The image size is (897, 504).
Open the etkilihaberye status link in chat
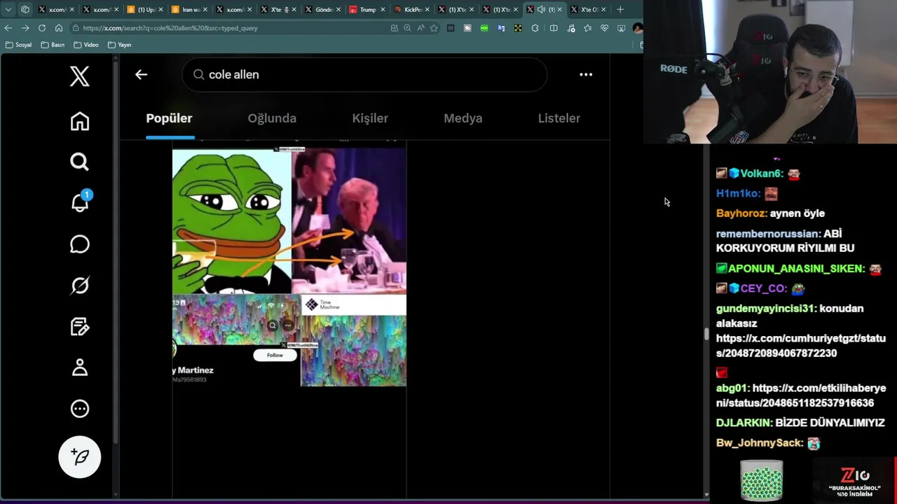click(801, 395)
